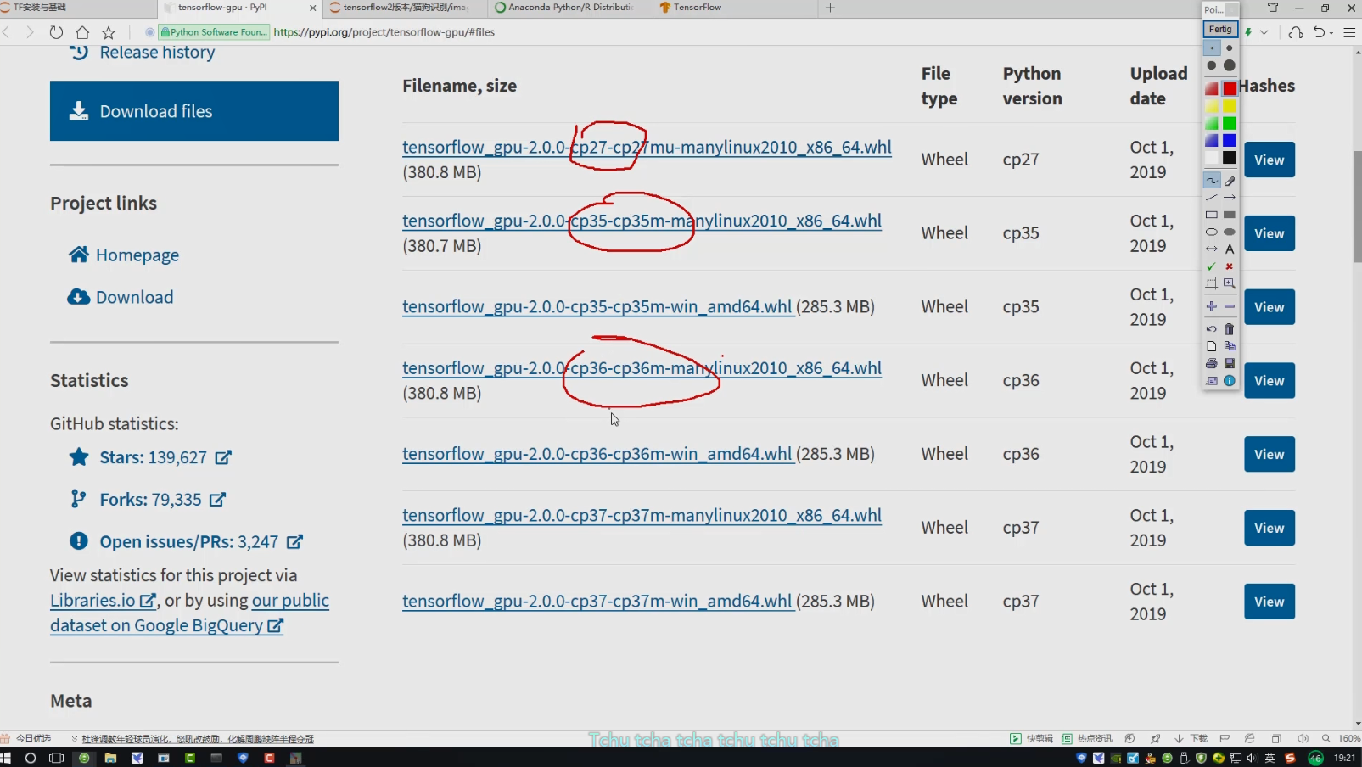The image size is (1362, 767).
Task: Open the Download files section
Action: click(x=194, y=111)
